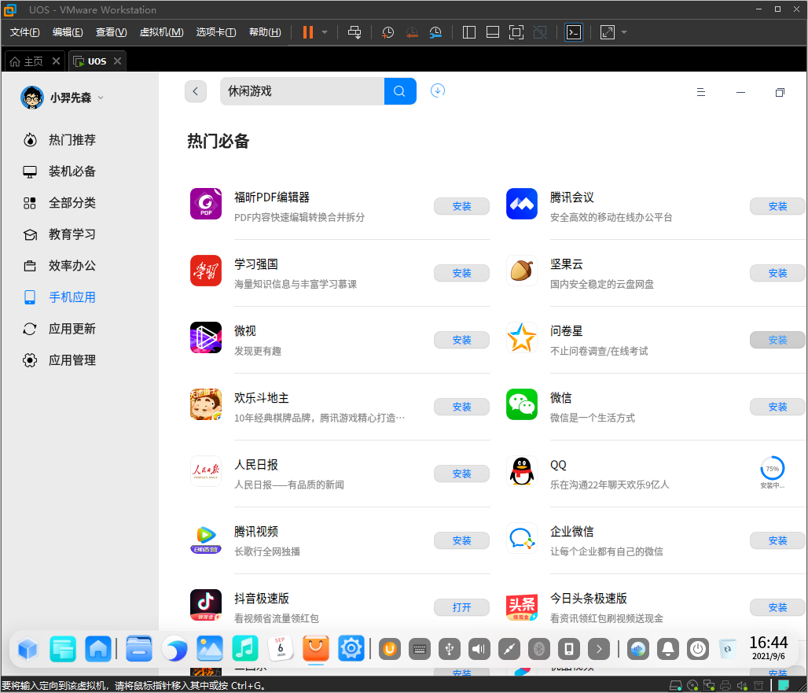Image resolution: width=808 pixels, height=693 pixels.
Task: Click the blue search magnifier button
Action: pyautogui.click(x=400, y=91)
